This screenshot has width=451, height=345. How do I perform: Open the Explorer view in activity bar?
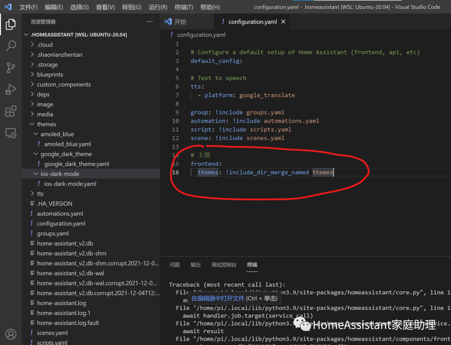click(11, 25)
